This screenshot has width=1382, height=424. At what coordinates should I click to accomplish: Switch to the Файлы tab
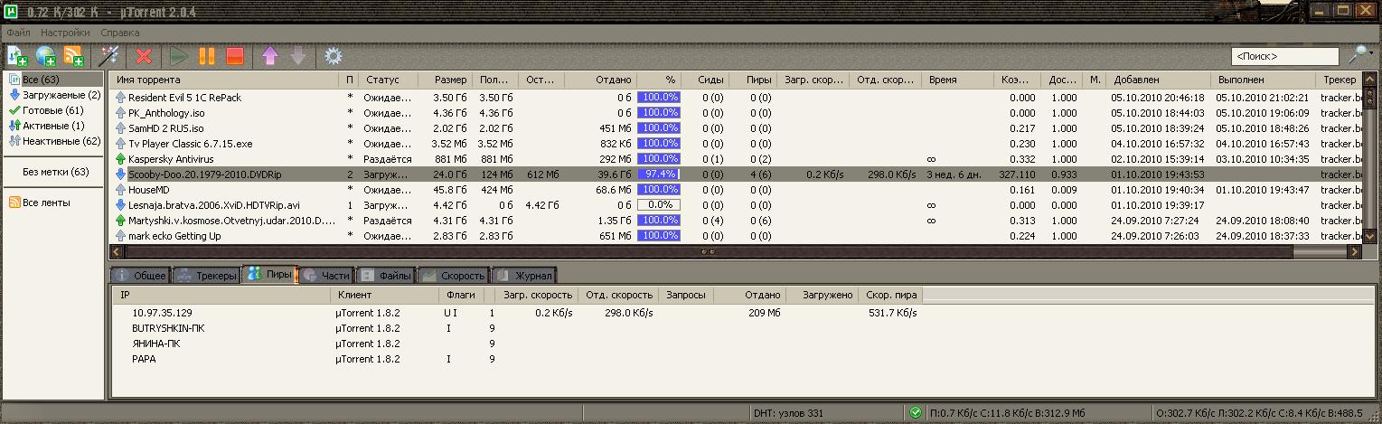(x=384, y=275)
